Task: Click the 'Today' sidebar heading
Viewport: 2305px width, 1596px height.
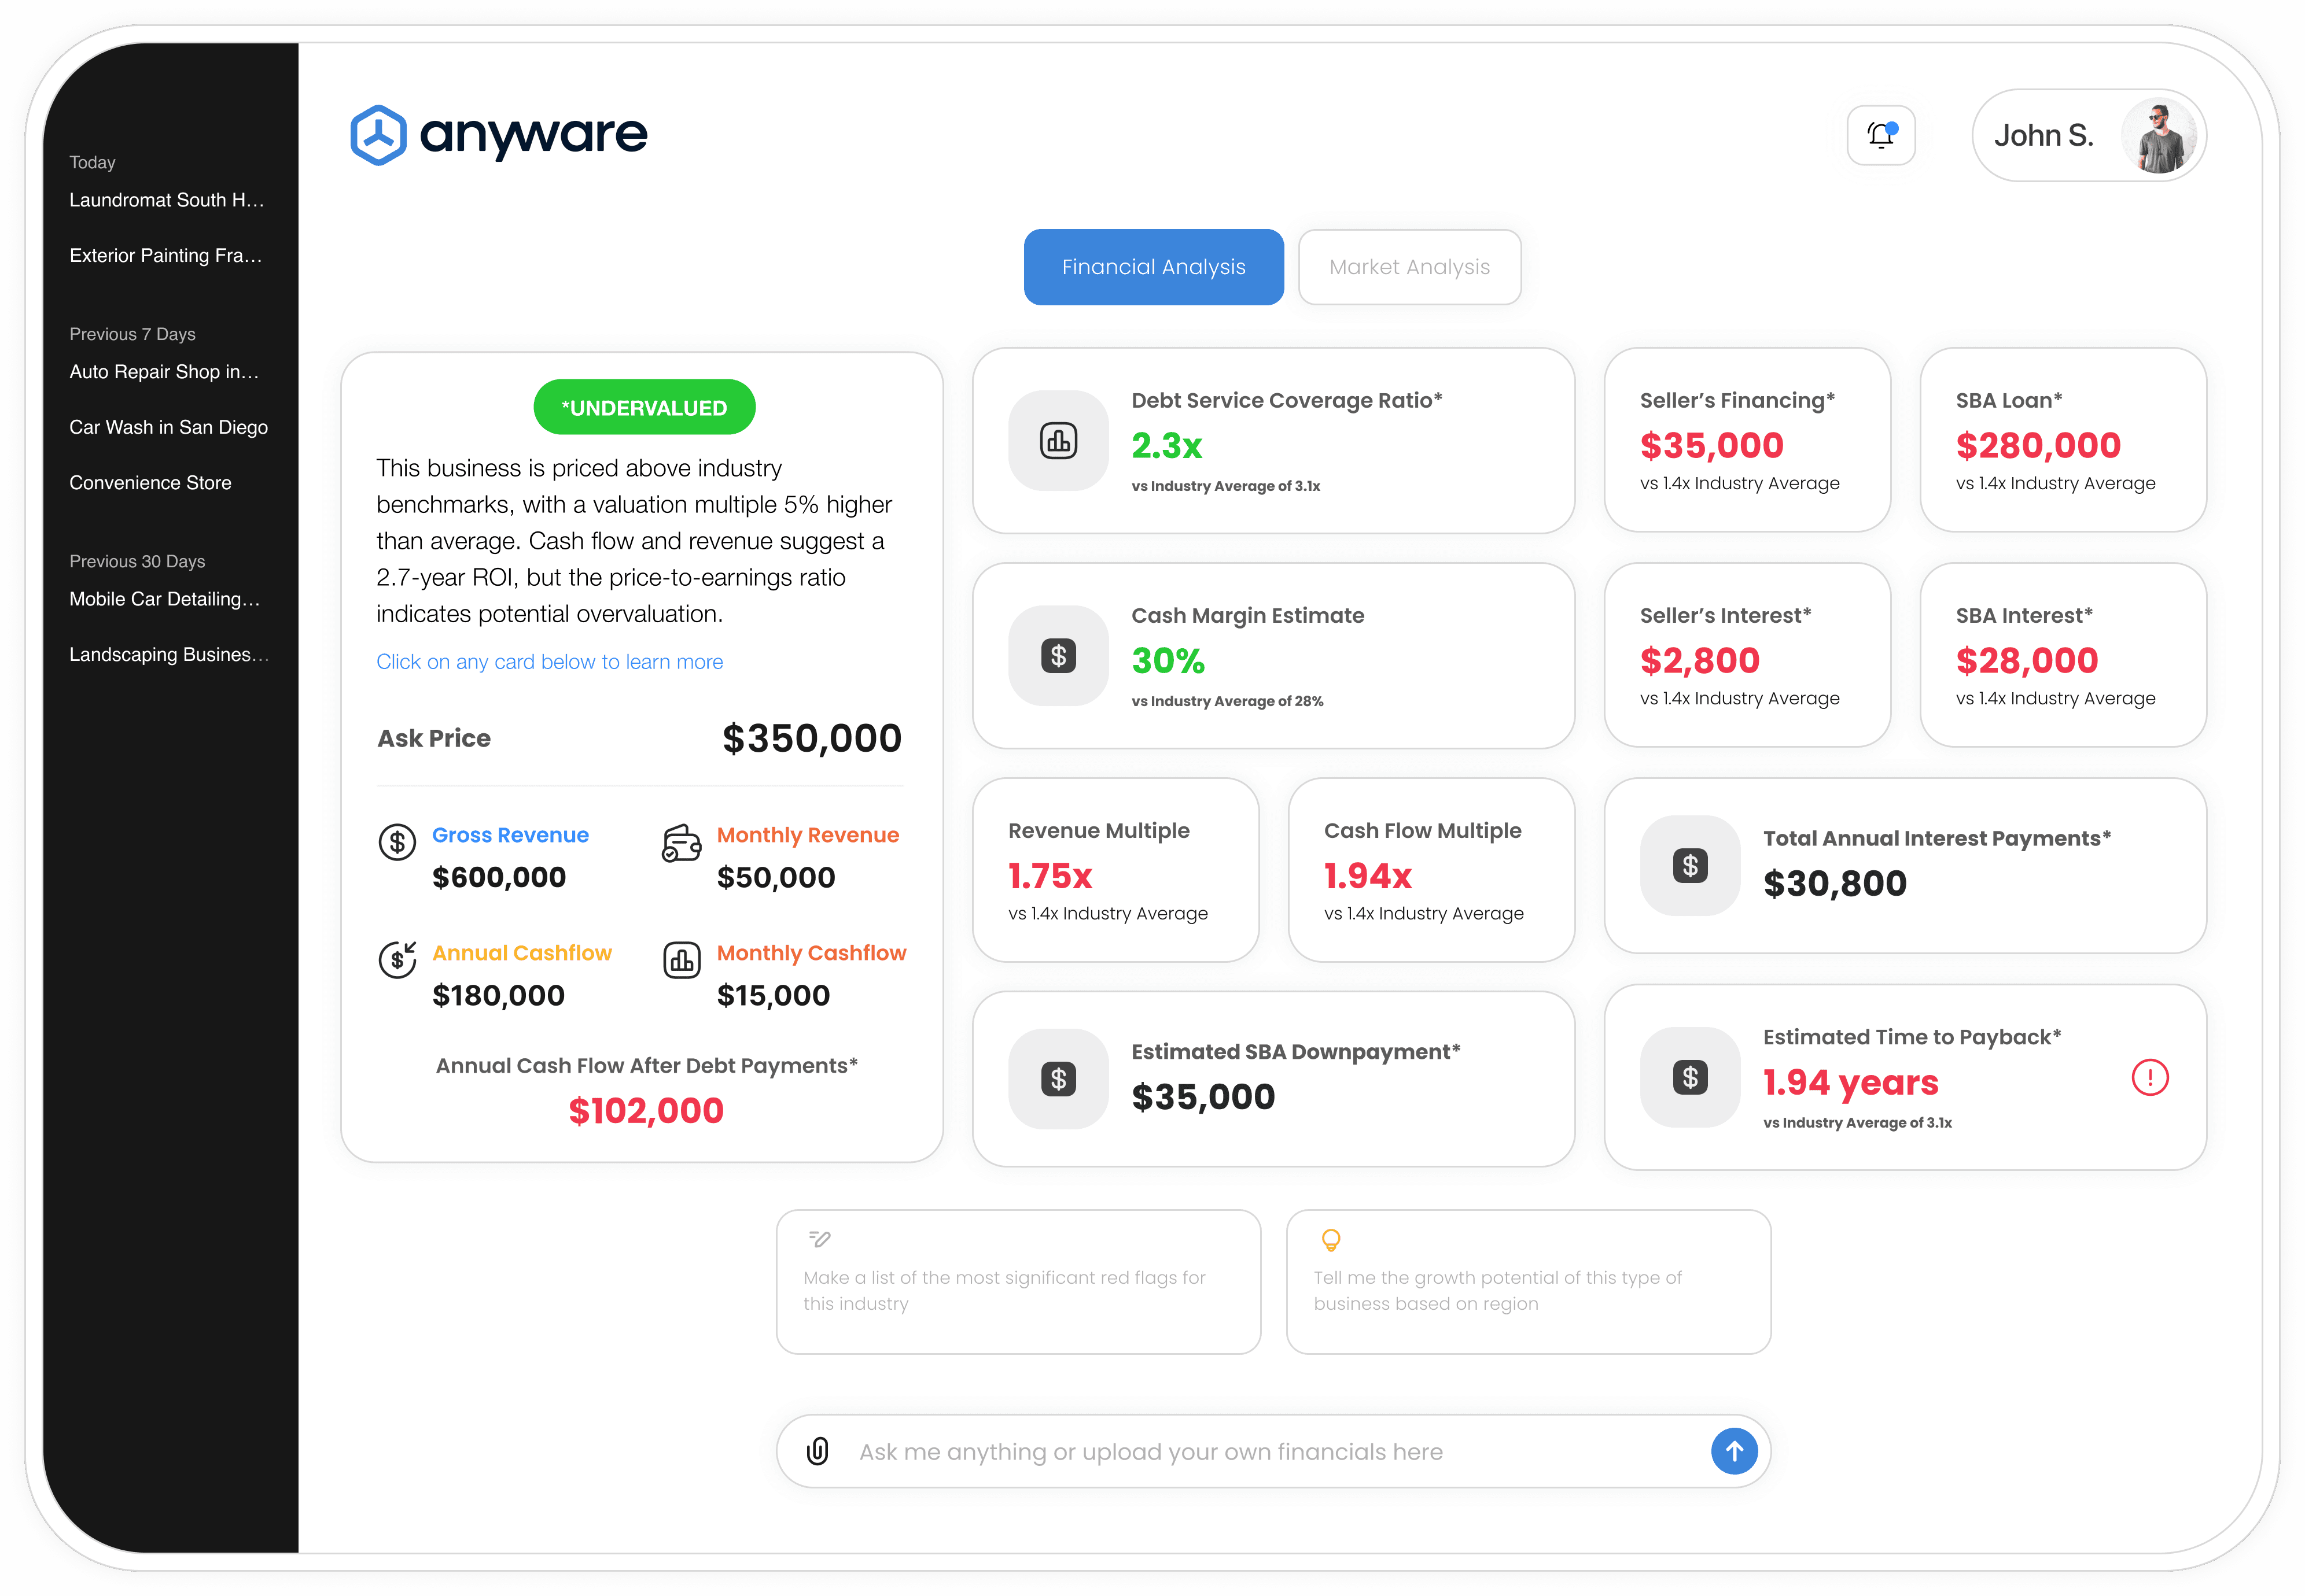Action: 92,162
